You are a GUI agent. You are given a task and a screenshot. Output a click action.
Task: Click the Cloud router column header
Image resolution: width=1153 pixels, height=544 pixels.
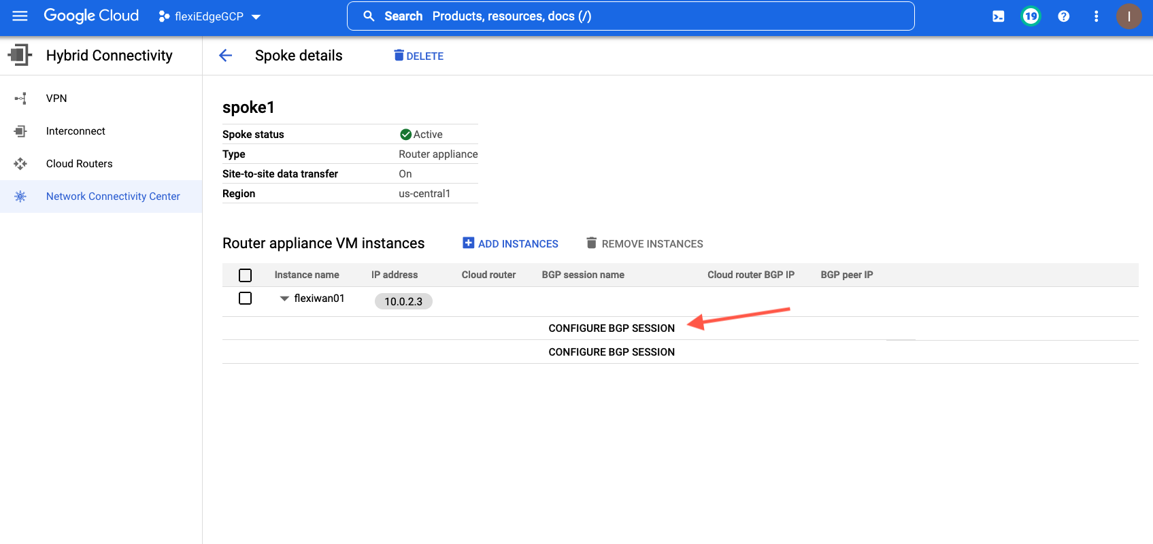[x=489, y=275]
